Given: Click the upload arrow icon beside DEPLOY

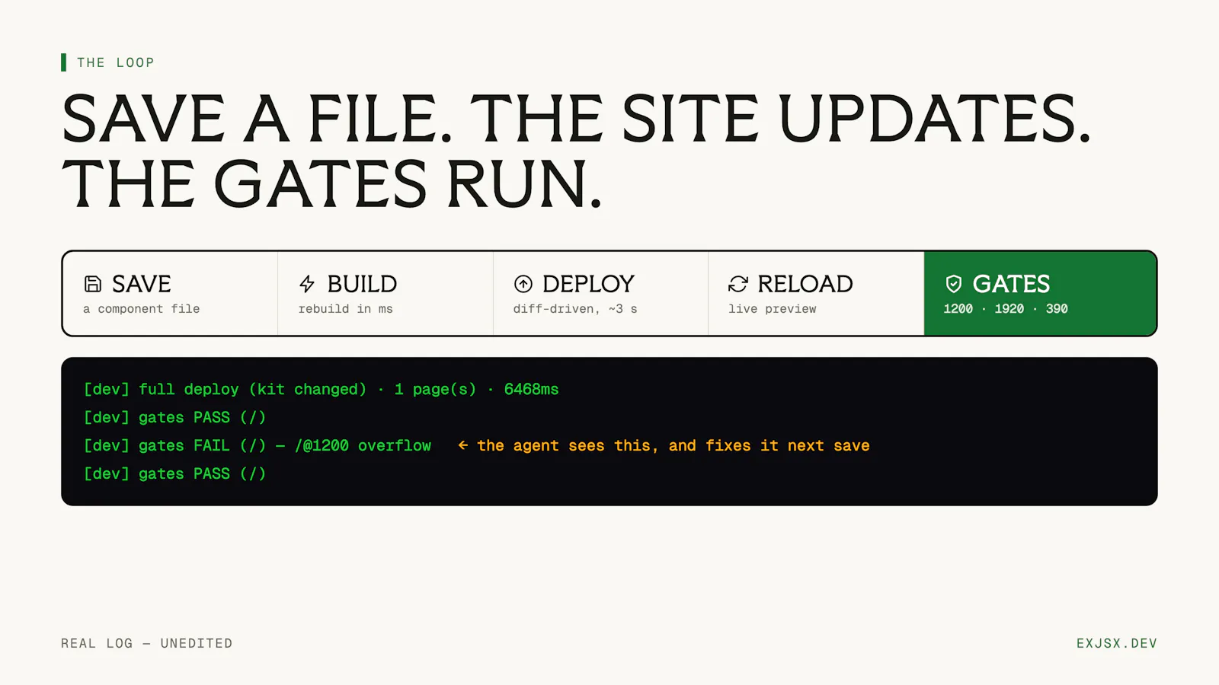Looking at the screenshot, I should [x=523, y=284].
